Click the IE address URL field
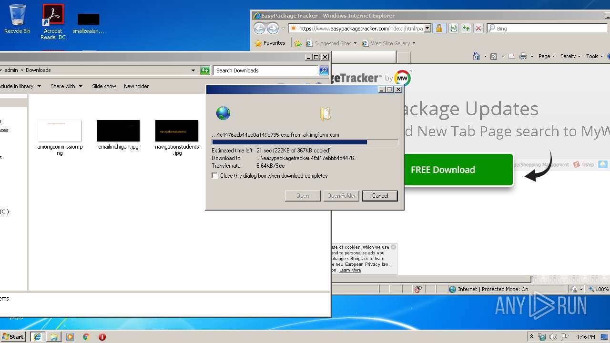This screenshot has width=610, height=343. point(361,29)
